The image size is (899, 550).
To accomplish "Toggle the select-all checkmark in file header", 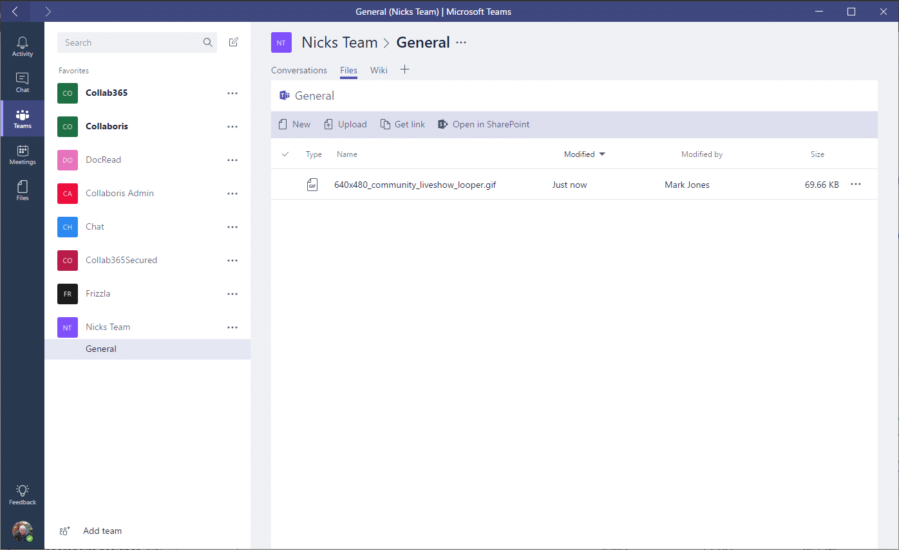I will 285,154.
